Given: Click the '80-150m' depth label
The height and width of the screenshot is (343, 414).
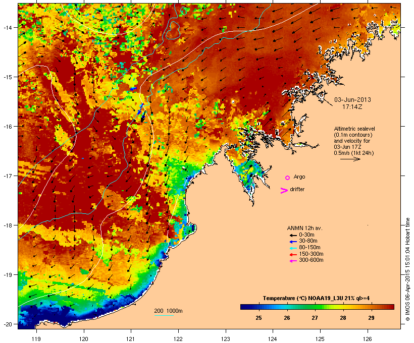Looking at the screenshot, I should (x=309, y=247).
